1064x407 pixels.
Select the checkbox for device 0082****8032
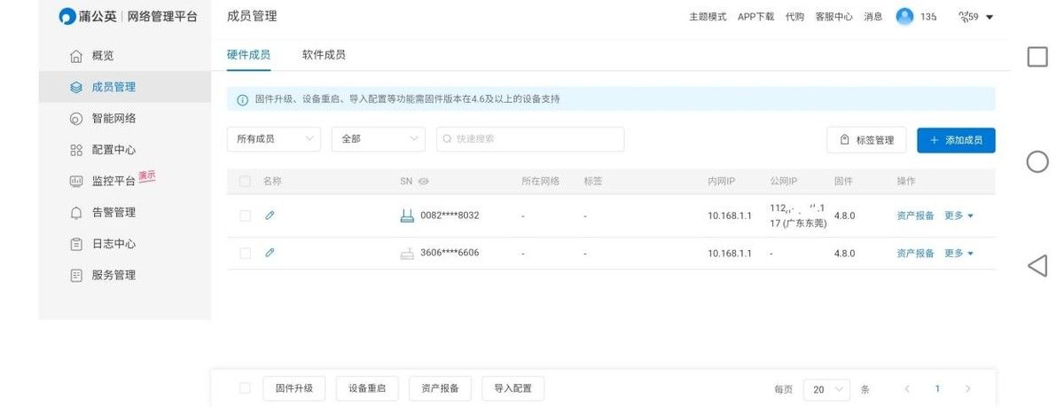point(245,215)
